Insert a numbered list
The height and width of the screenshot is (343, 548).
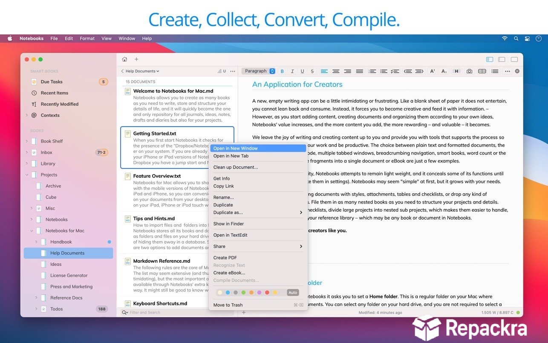point(372,71)
